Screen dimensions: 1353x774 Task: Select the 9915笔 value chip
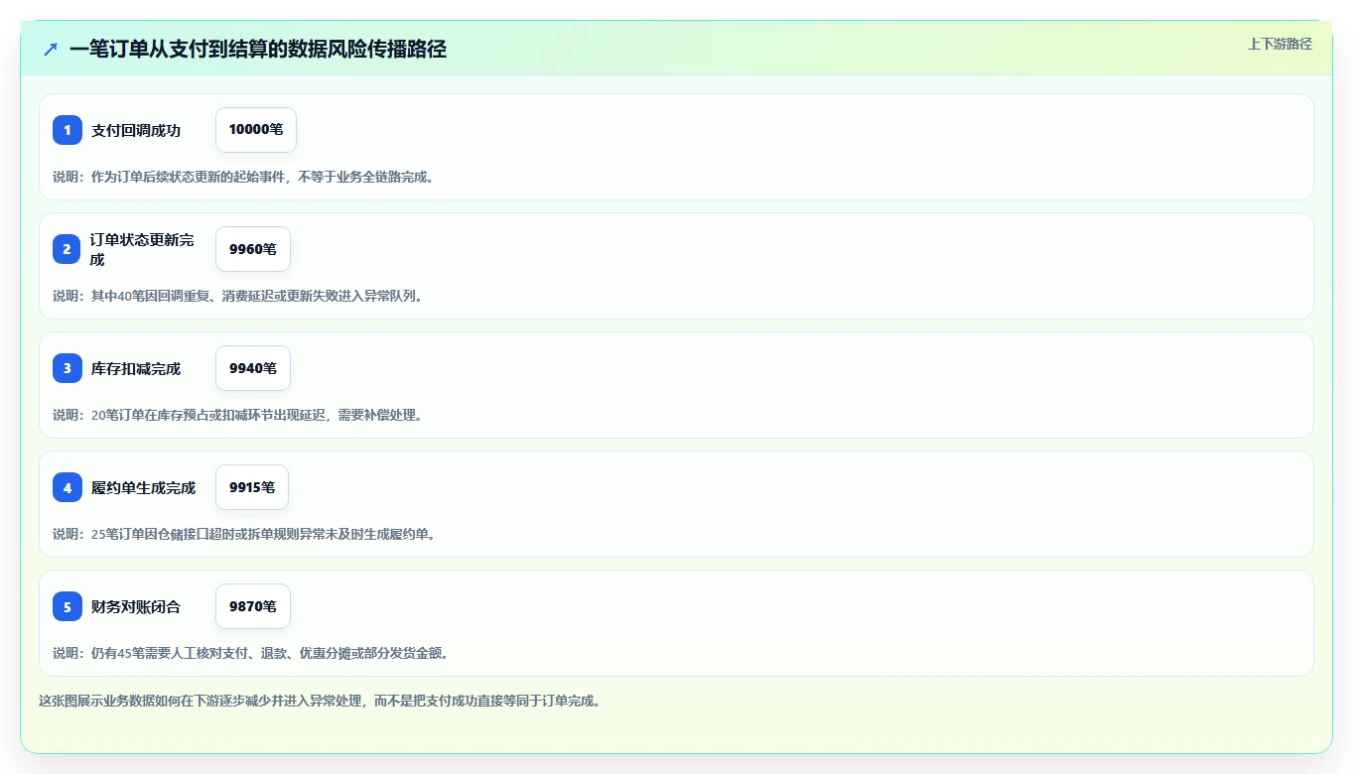tap(252, 487)
